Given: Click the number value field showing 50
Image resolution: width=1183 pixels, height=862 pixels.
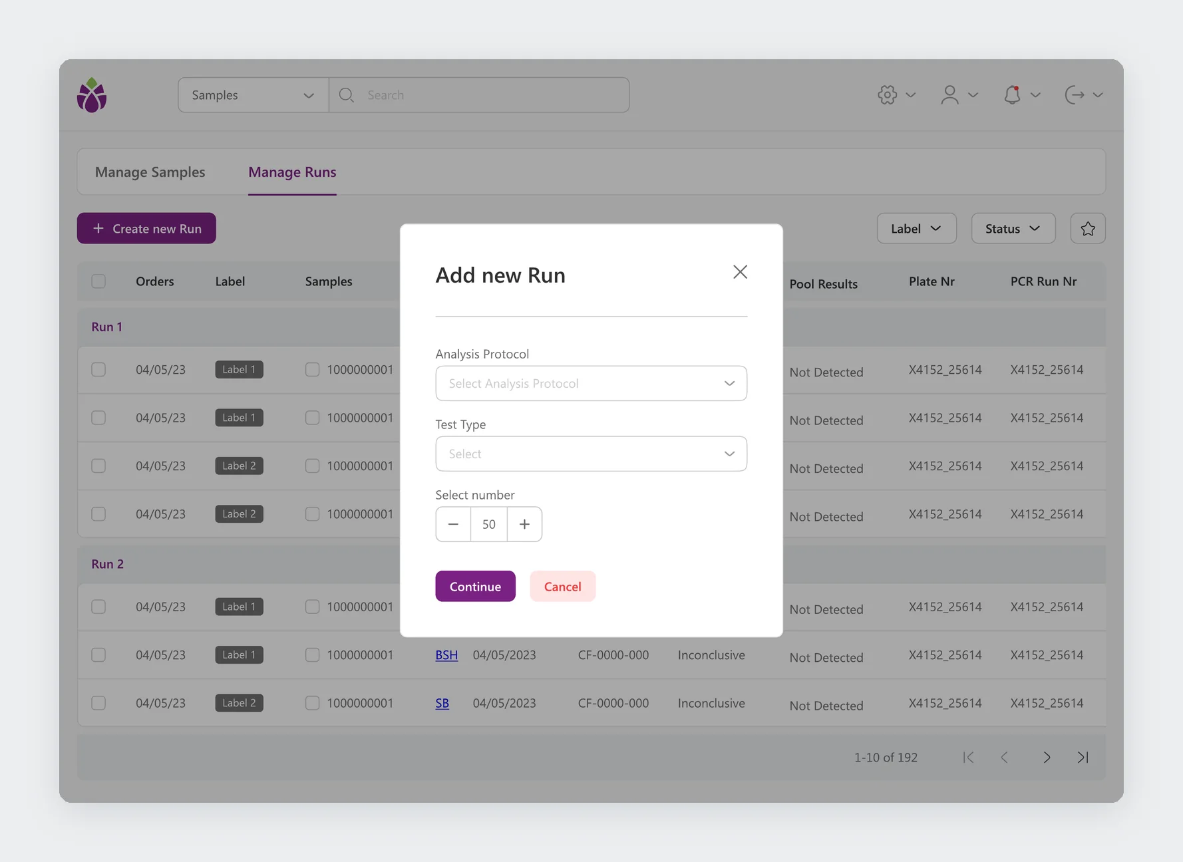Looking at the screenshot, I should coord(489,524).
